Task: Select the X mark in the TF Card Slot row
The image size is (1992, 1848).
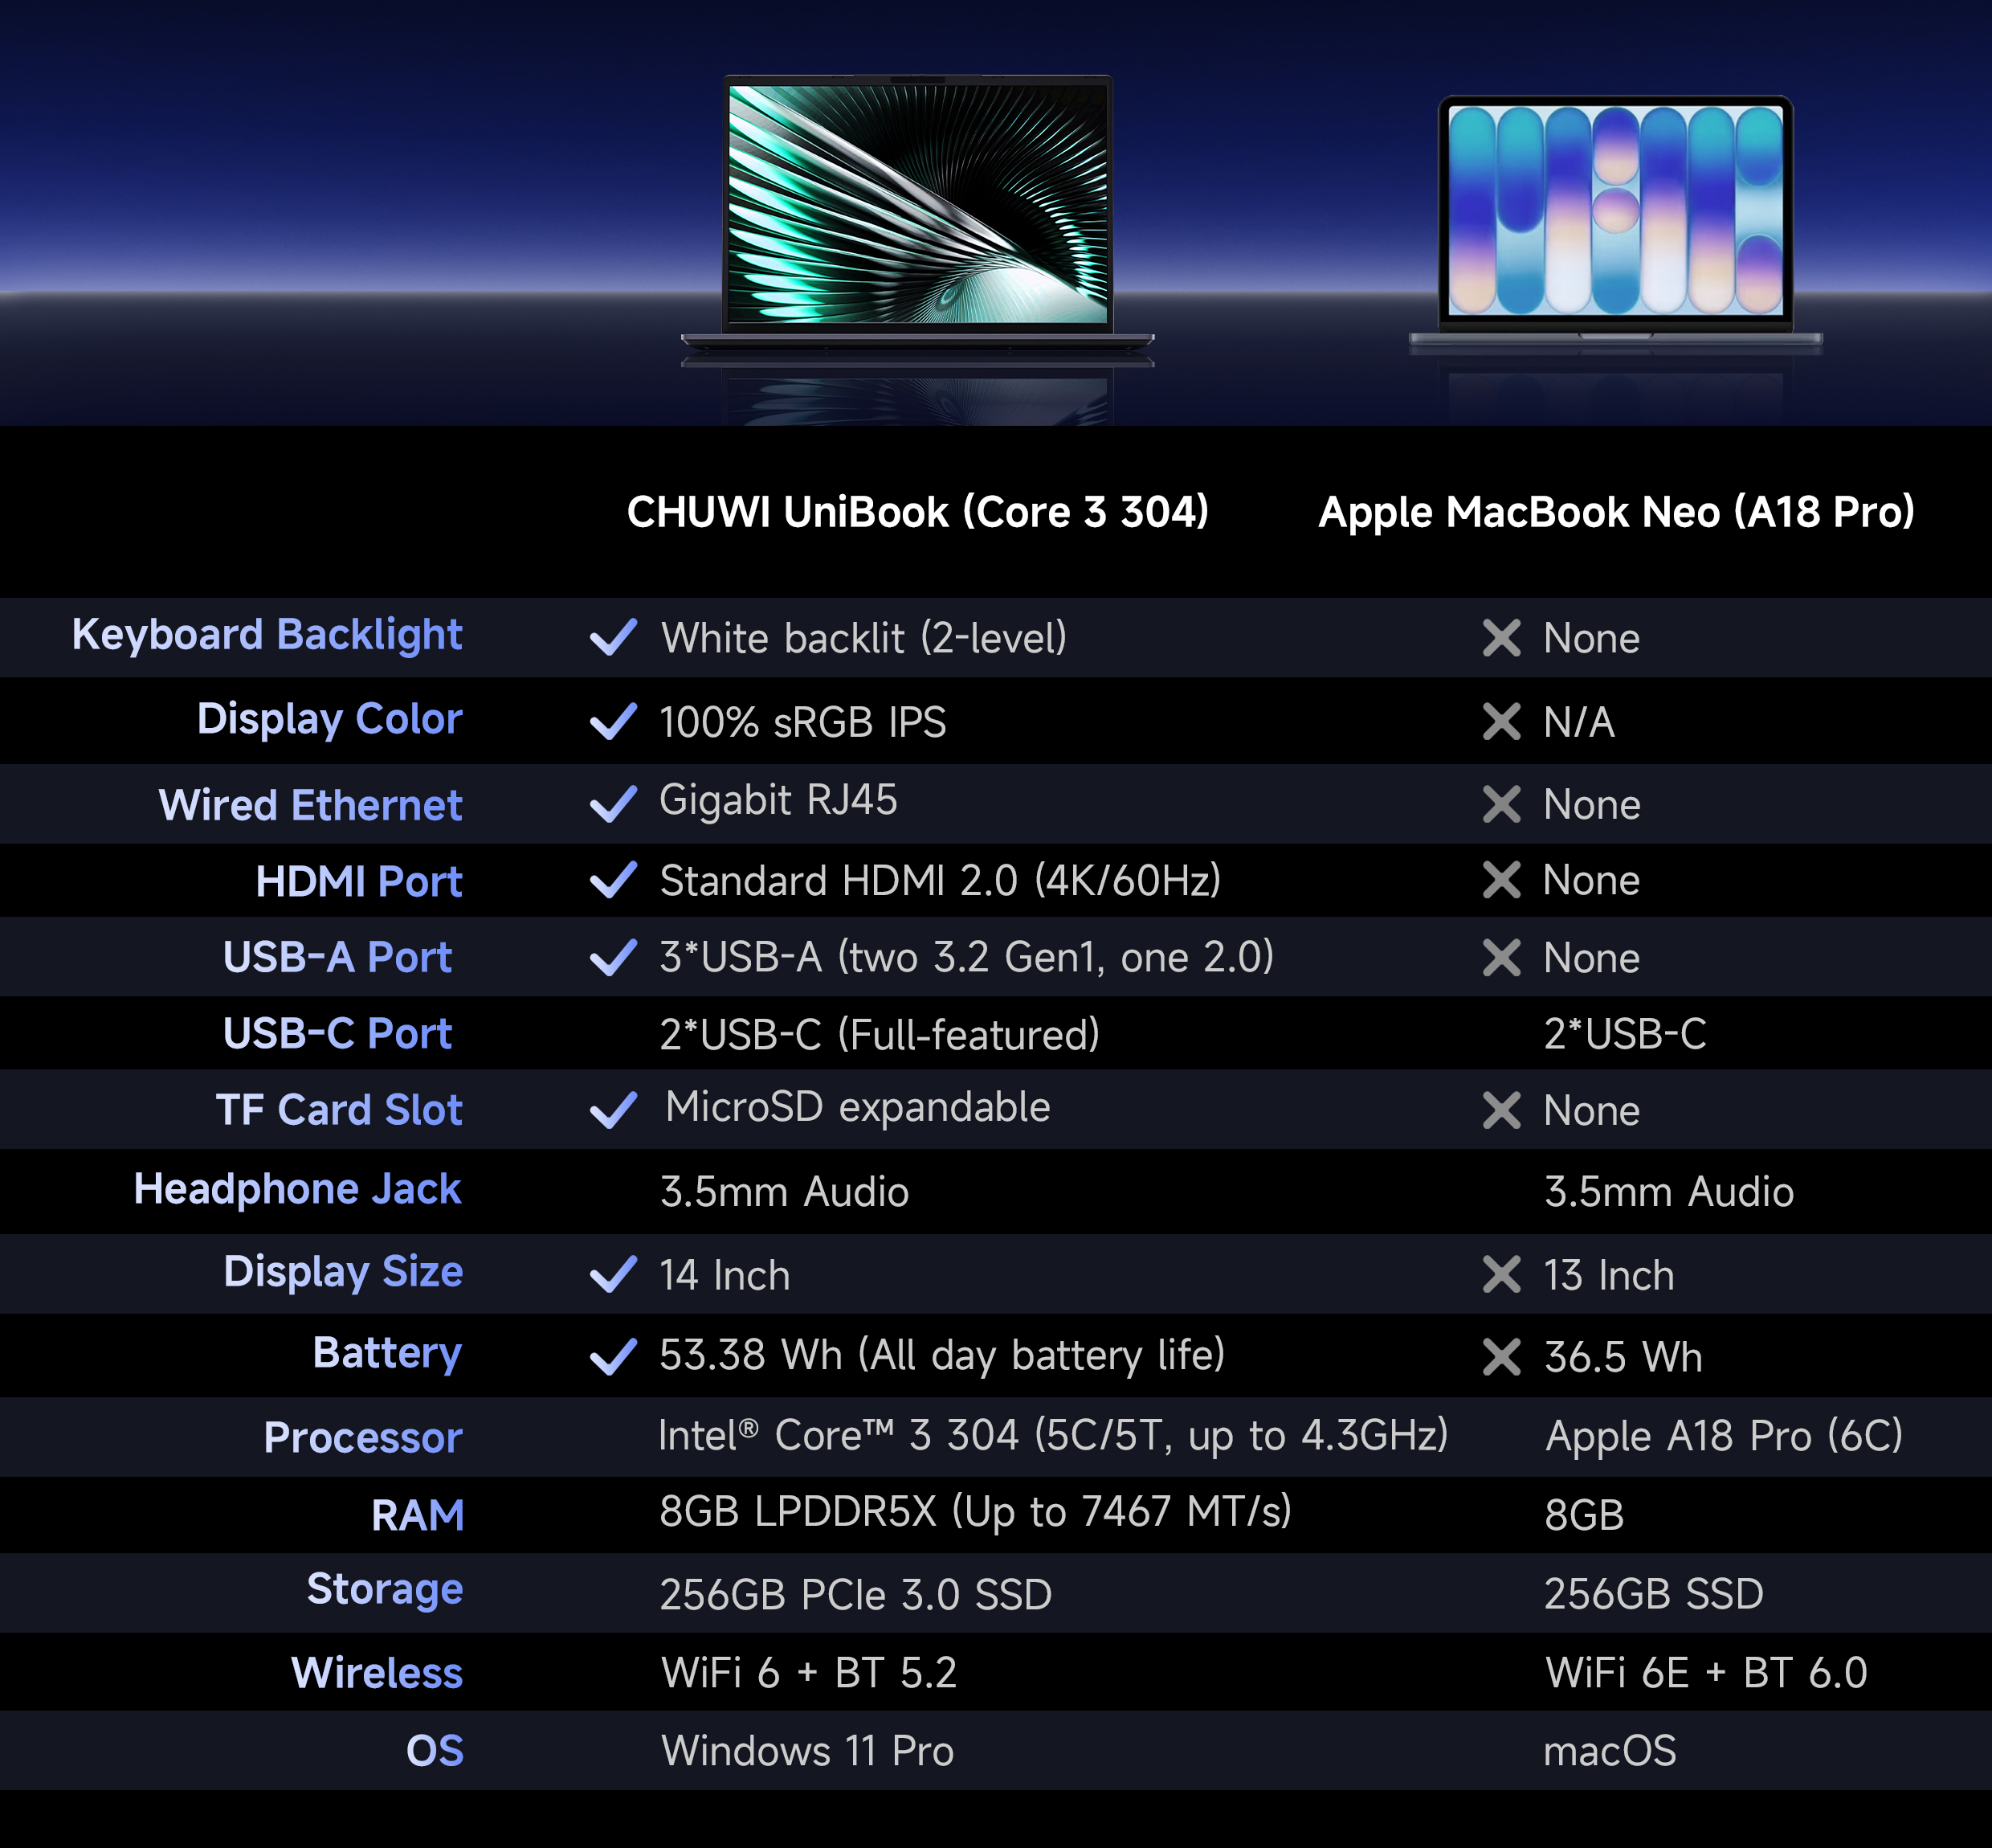Action: coord(1501,1110)
